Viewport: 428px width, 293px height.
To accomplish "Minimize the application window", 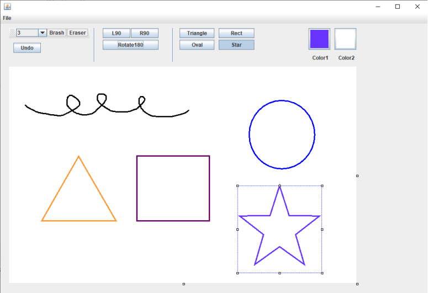I will (378, 7).
